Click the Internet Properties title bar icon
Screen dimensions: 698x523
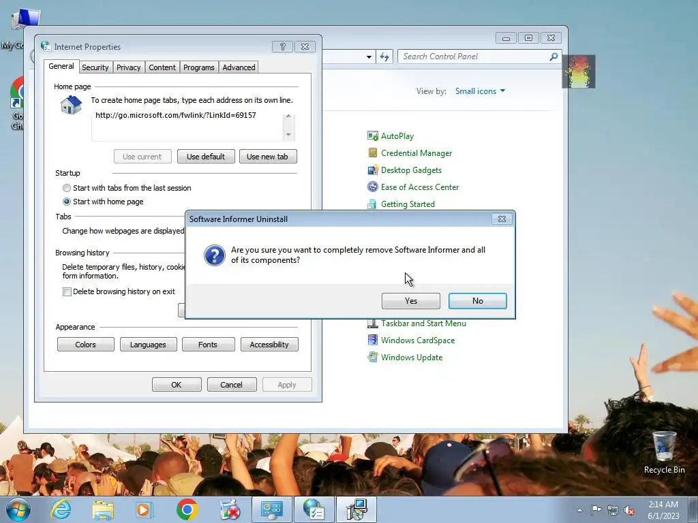tap(46, 46)
